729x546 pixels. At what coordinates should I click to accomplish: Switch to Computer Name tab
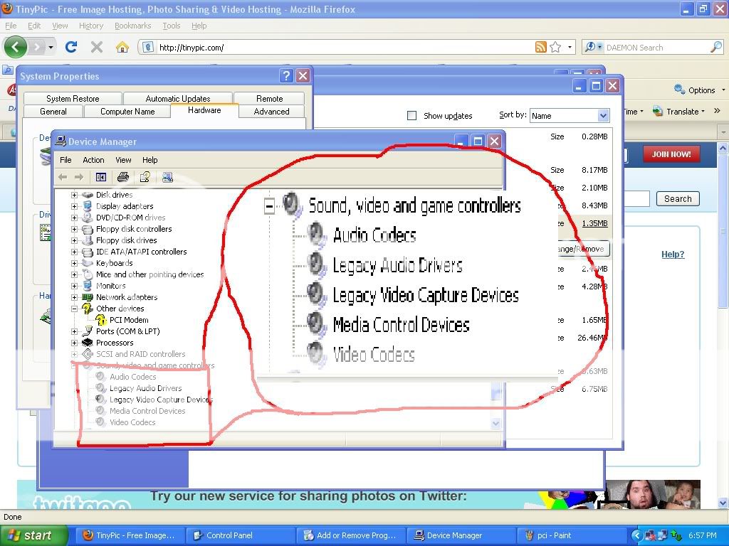point(127,112)
